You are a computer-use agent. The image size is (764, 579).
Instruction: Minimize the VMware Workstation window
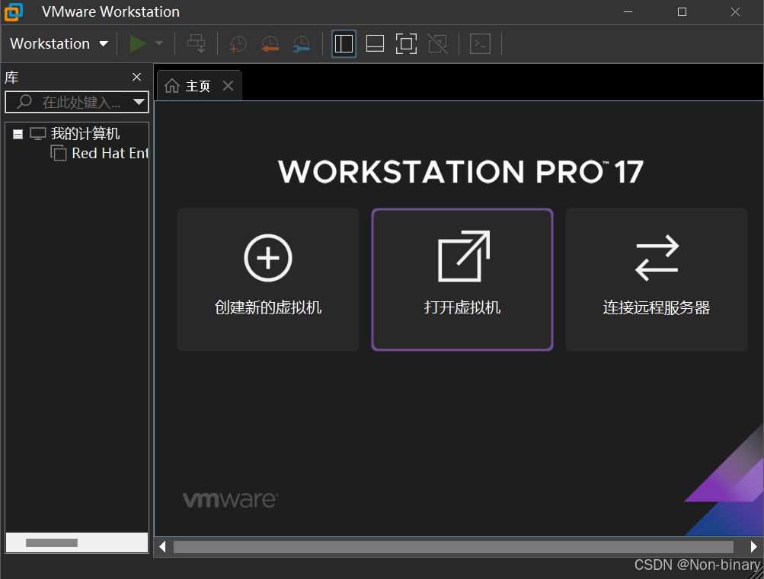tap(628, 11)
